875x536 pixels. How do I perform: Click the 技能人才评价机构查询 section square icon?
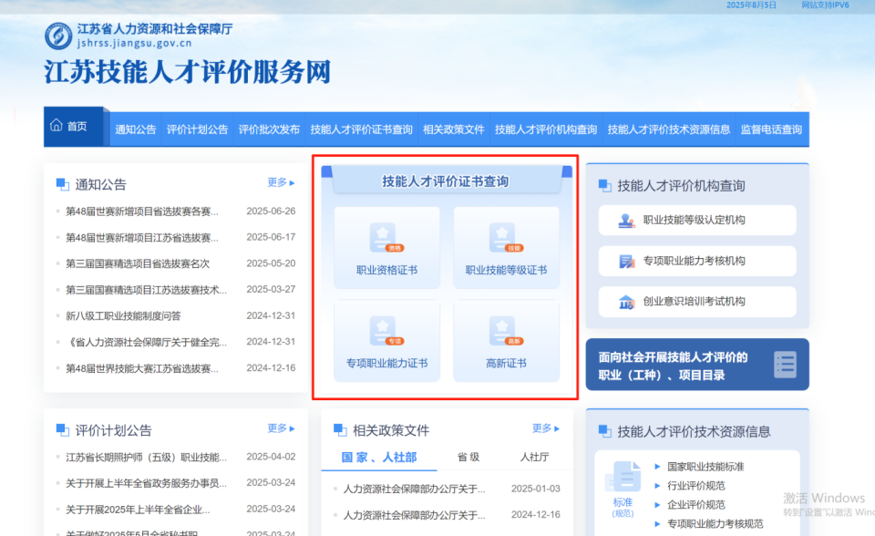pos(605,185)
